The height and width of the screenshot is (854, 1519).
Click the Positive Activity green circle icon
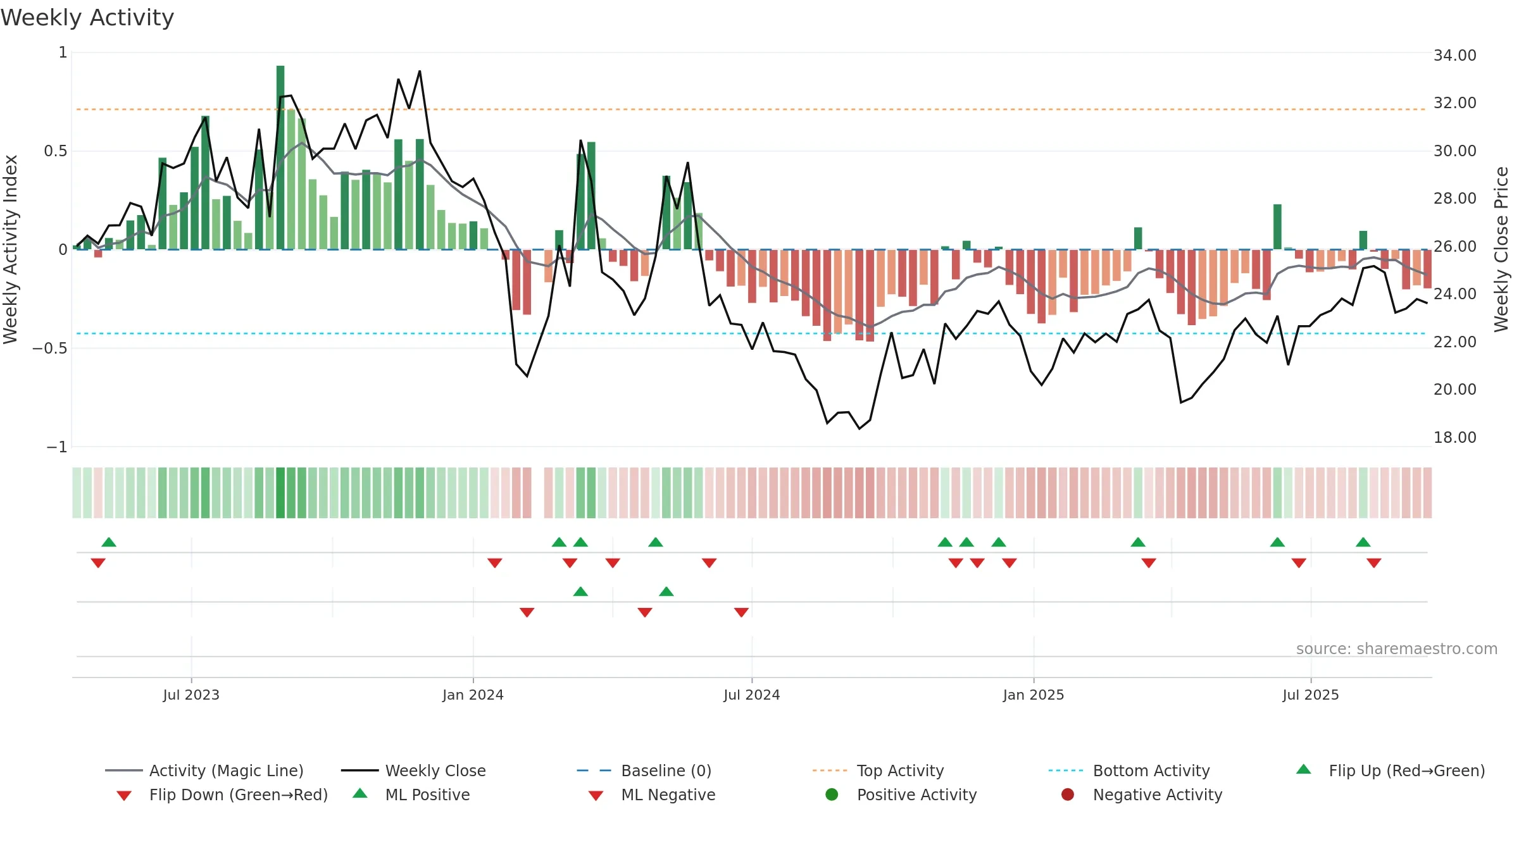click(832, 794)
